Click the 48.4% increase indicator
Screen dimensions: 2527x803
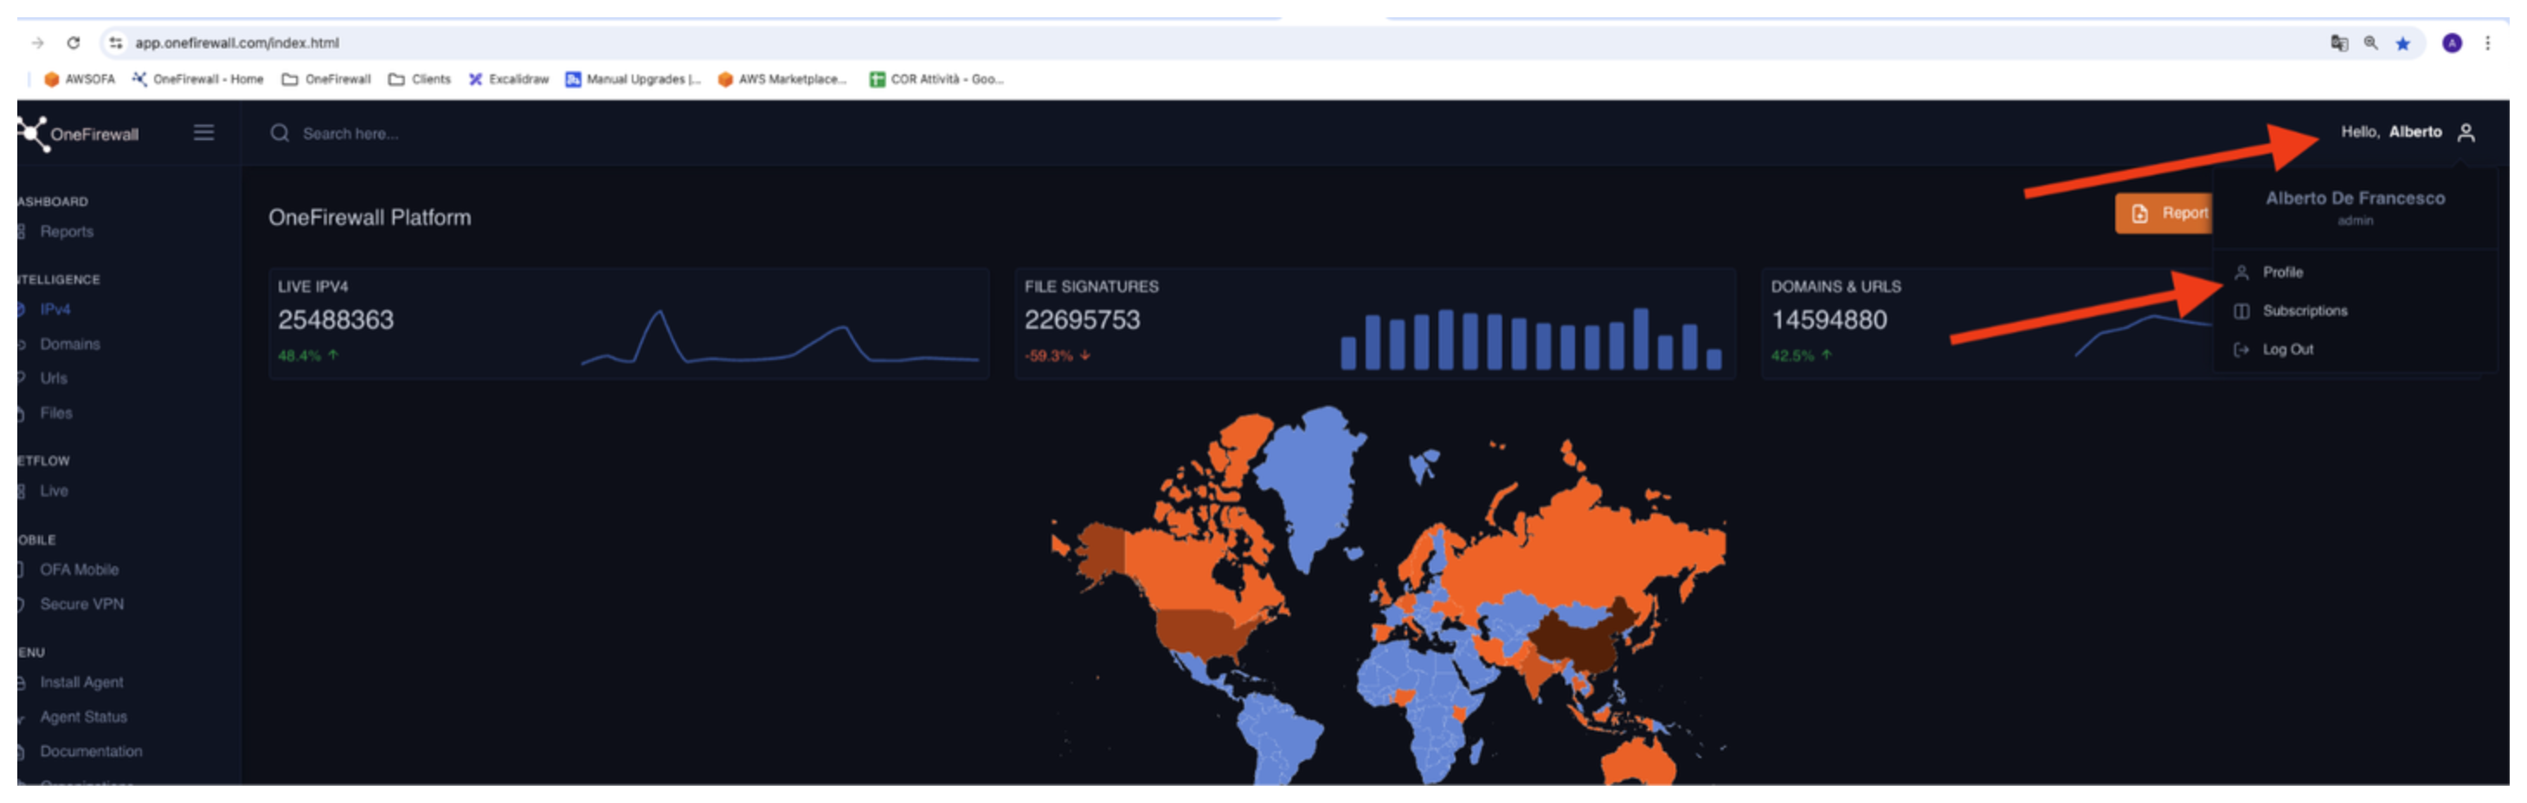(308, 356)
